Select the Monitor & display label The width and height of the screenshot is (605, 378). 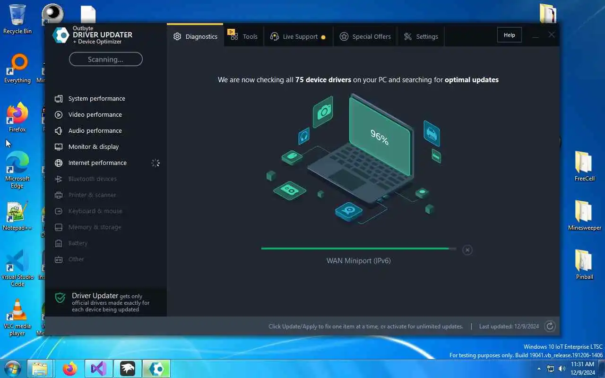(94, 146)
